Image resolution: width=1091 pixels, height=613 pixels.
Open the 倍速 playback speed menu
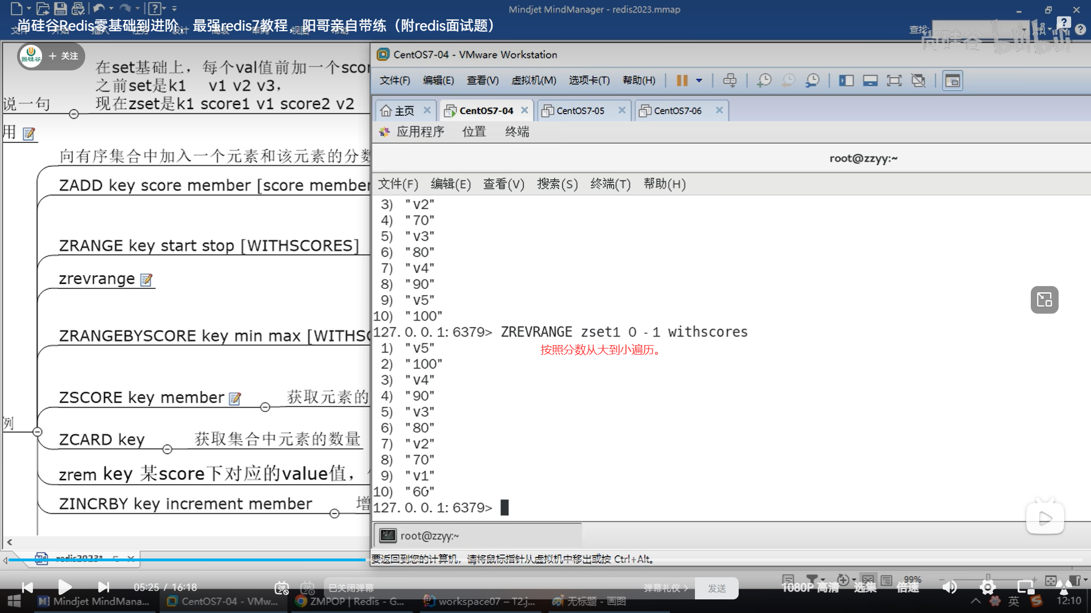pos(907,587)
